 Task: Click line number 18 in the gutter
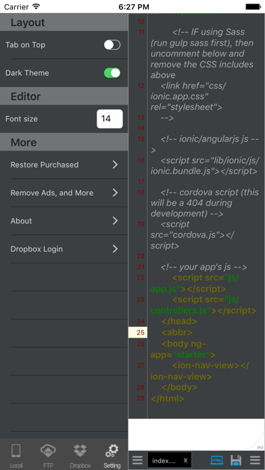click(x=141, y=192)
